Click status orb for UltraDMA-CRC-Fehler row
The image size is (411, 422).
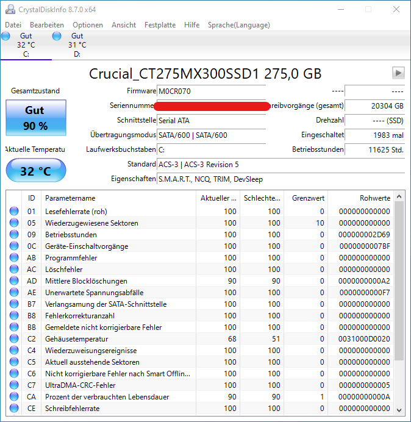coord(14,385)
